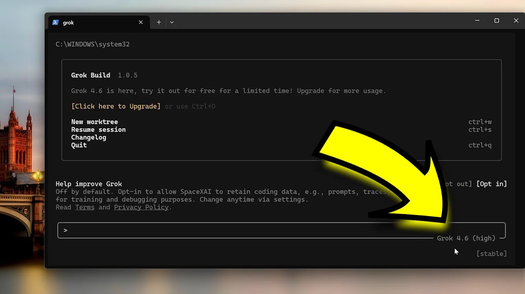The height and width of the screenshot is (294, 525).
Task: Click the Upgrade link
Action: (116, 106)
